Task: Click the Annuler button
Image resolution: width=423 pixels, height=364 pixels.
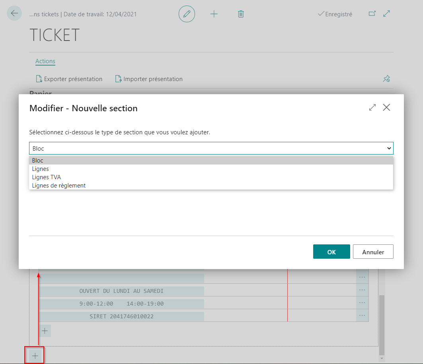Action: tap(373, 252)
